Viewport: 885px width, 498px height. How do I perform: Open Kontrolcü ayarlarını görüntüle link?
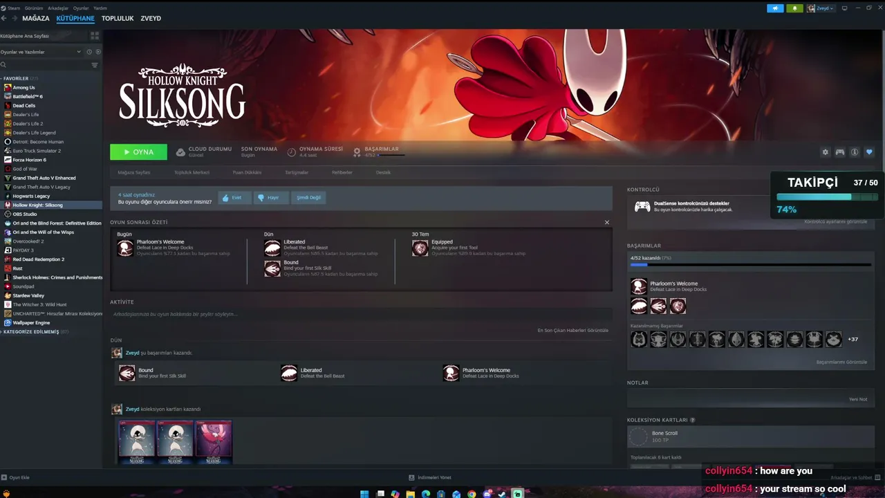tap(835, 222)
